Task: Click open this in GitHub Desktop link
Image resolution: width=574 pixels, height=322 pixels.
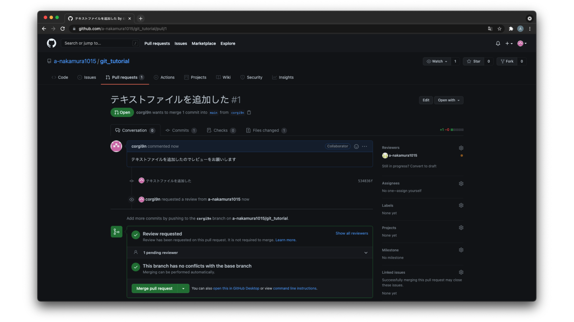Action: [236, 289]
